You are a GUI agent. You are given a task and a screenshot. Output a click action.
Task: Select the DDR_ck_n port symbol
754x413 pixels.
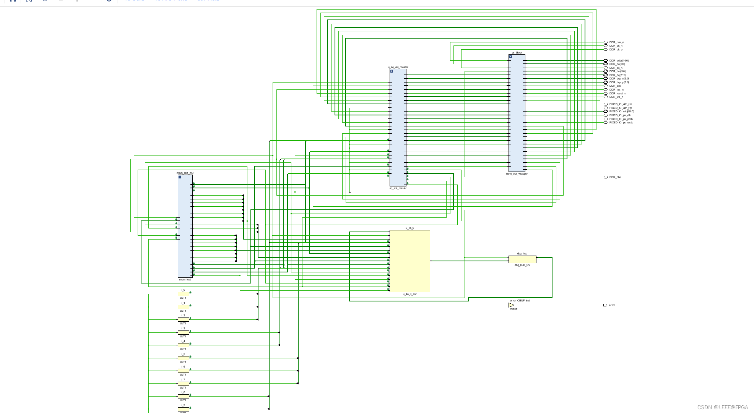coord(606,46)
